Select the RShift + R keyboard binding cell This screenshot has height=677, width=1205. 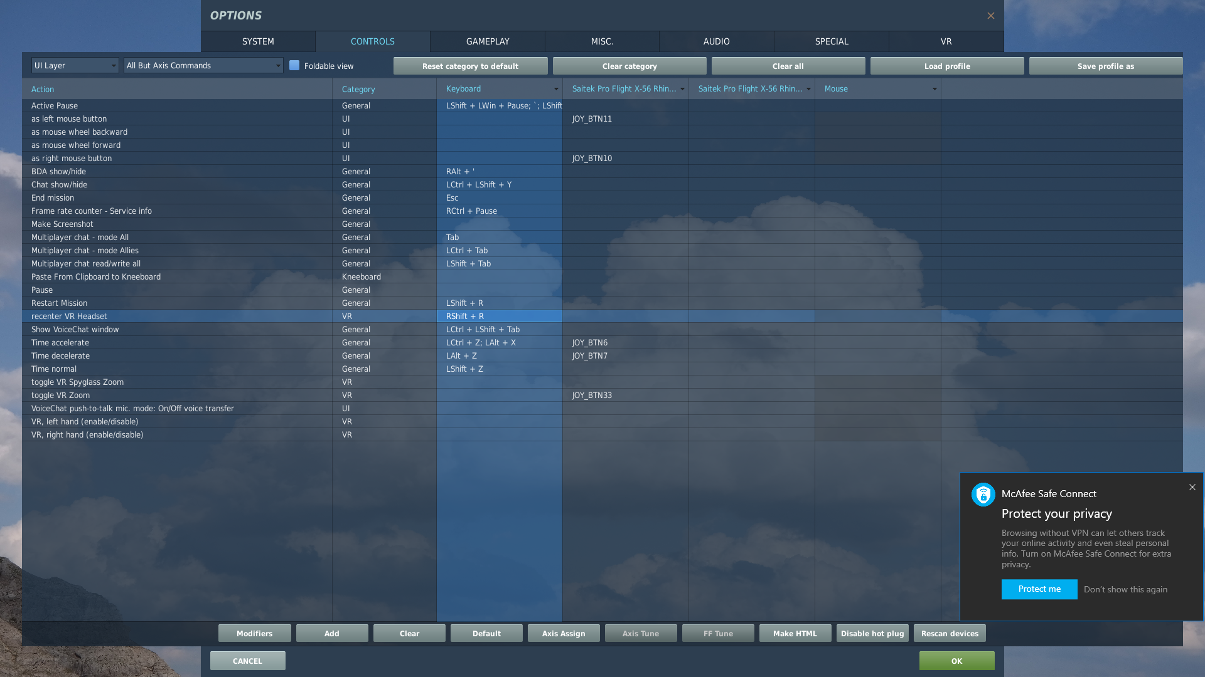(500, 316)
